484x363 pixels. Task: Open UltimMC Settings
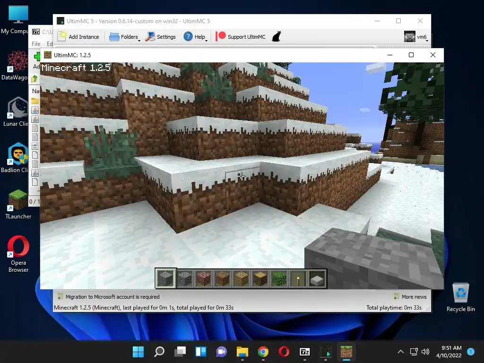161,37
